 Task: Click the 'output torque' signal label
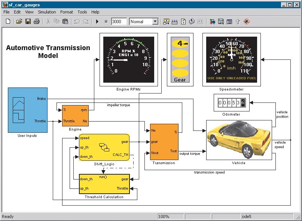click(x=190, y=154)
